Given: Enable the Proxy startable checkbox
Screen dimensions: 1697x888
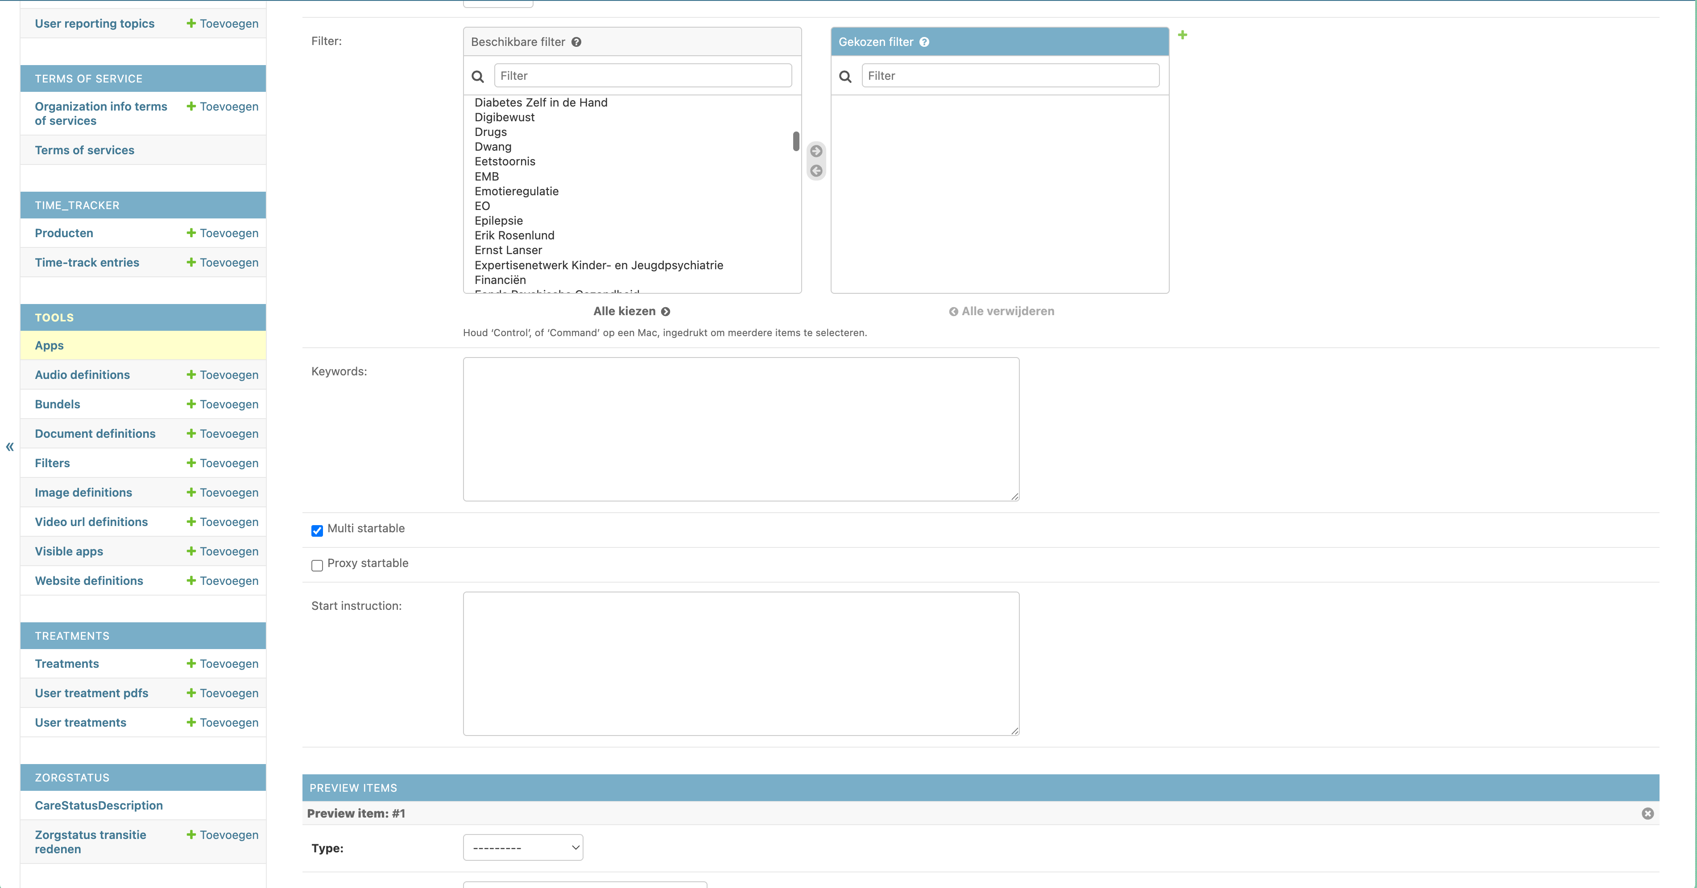Looking at the screenshot, I should pos(317,565).
